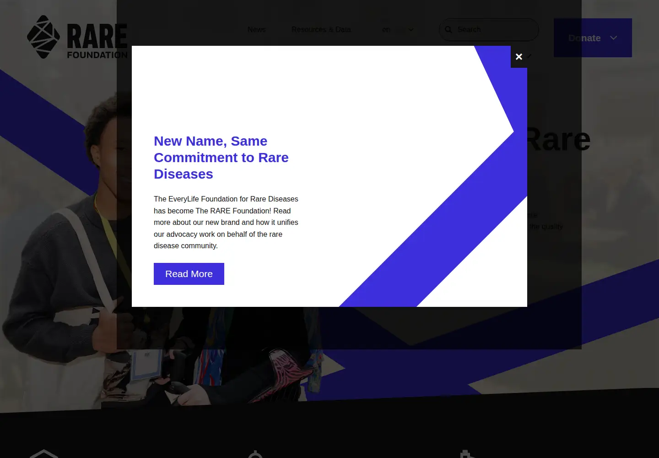Select the 'en' language label
This screenshot has width=659, height=458.
pos(386,30)
